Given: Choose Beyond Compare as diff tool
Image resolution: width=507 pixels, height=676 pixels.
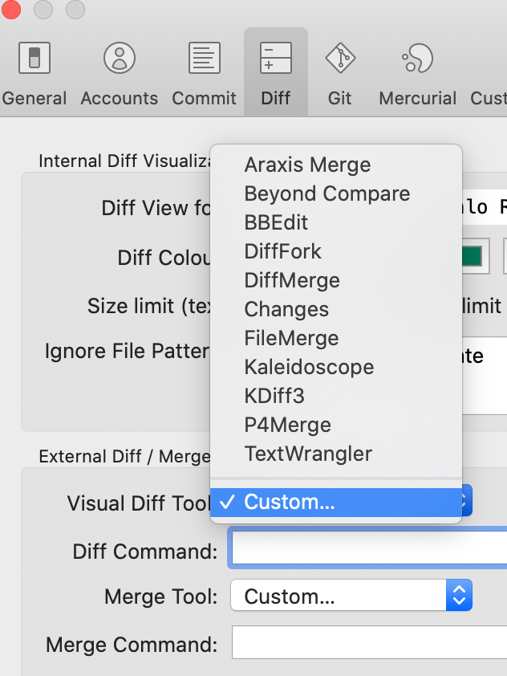Looking at the screenshot, I should click(x=336, y=193).
